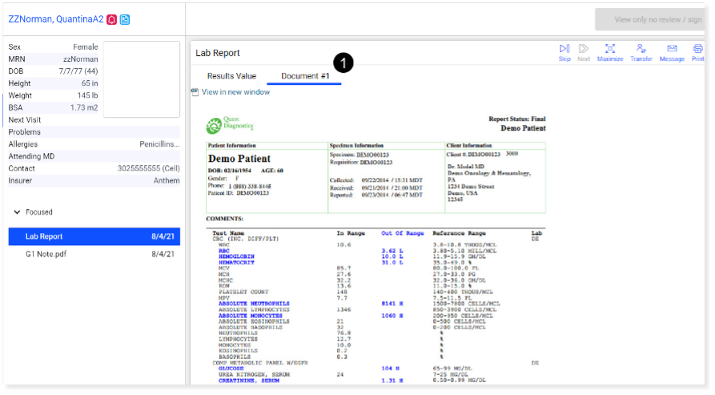
Task: Print the lab report document
Action: (697, 50)
